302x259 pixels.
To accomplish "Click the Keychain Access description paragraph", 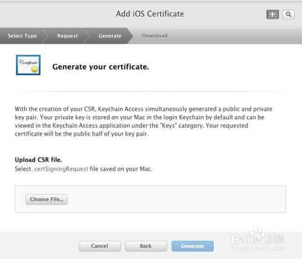I will (x=143, y=122).
